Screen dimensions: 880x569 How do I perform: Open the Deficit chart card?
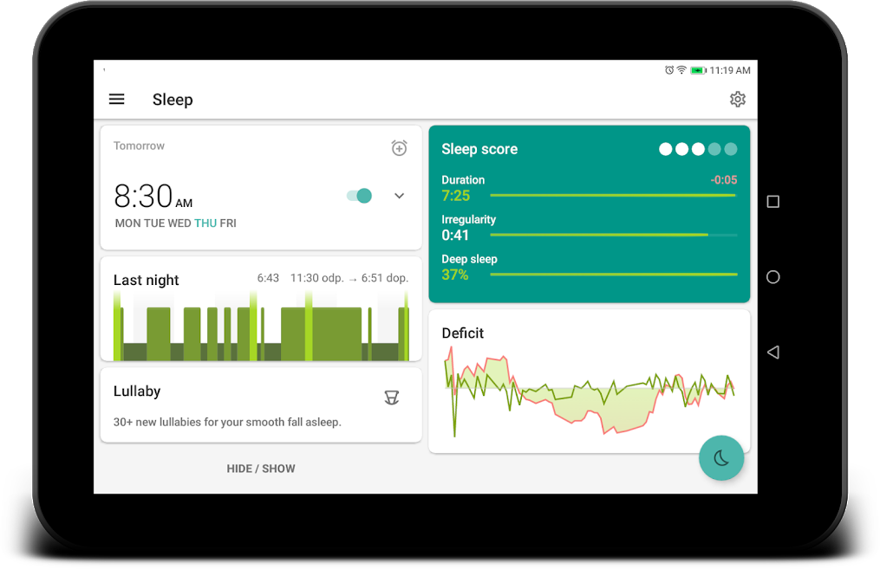point(590,381)
